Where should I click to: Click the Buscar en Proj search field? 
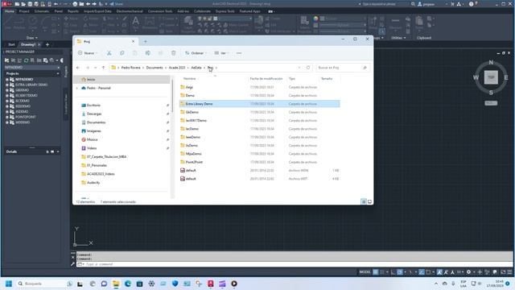[x=343, y=68]
